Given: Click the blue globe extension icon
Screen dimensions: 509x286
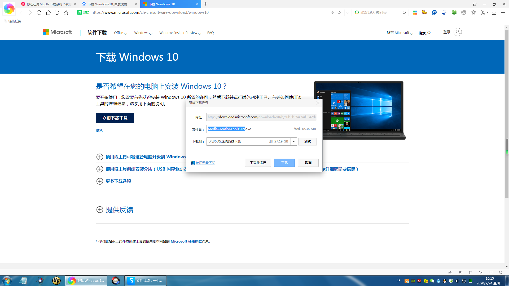Looking at the screenshot, I should [x=444, y=12].
